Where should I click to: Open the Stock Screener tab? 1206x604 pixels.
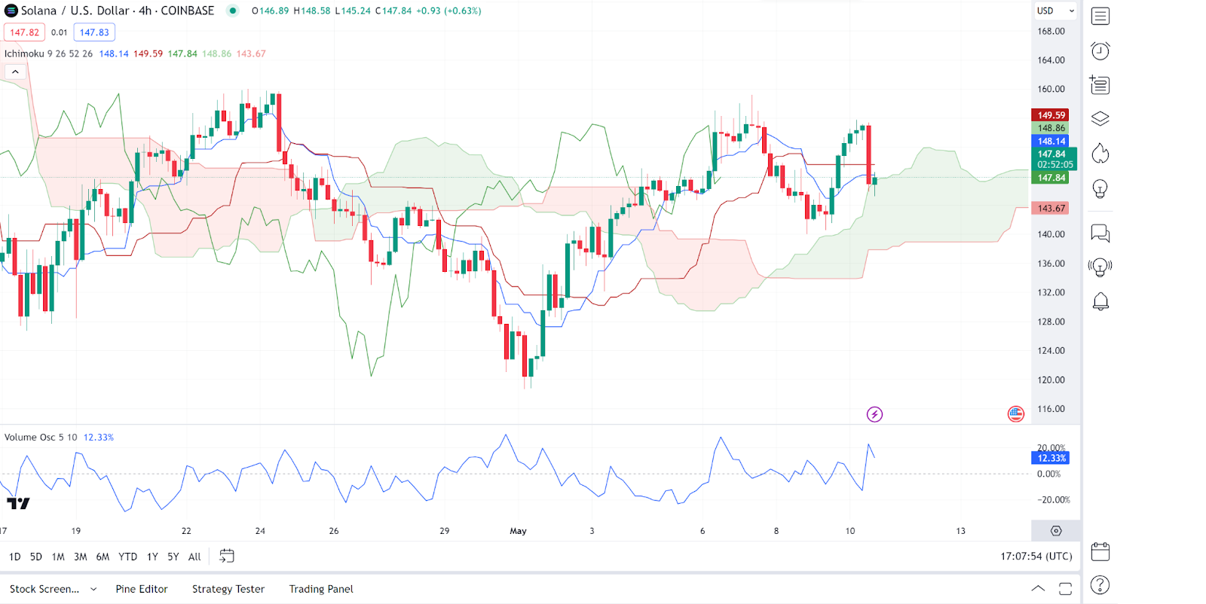point(44,589)
